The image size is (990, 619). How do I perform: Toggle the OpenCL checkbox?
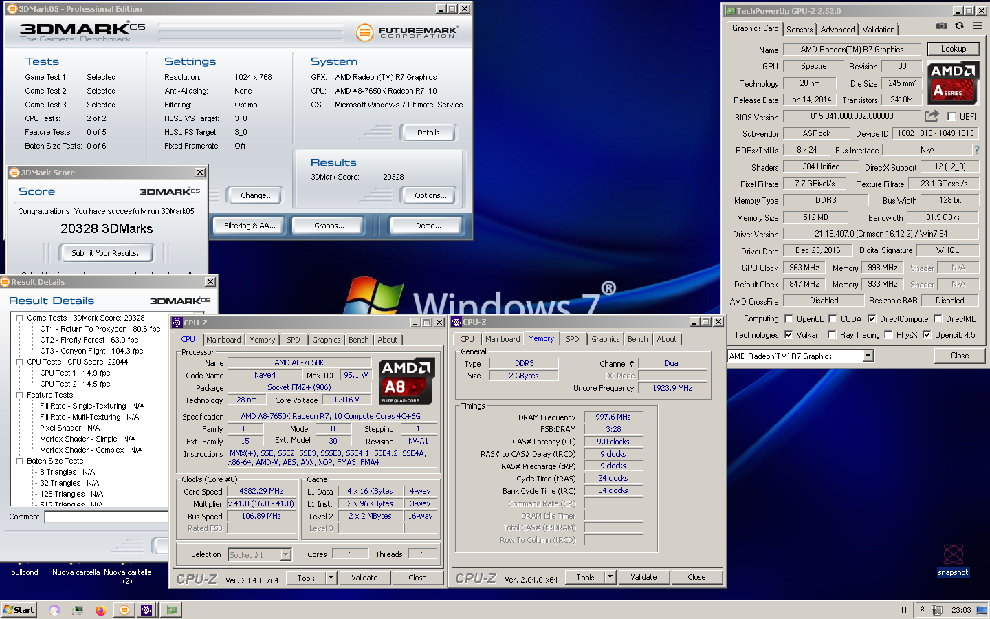point(789,318)
